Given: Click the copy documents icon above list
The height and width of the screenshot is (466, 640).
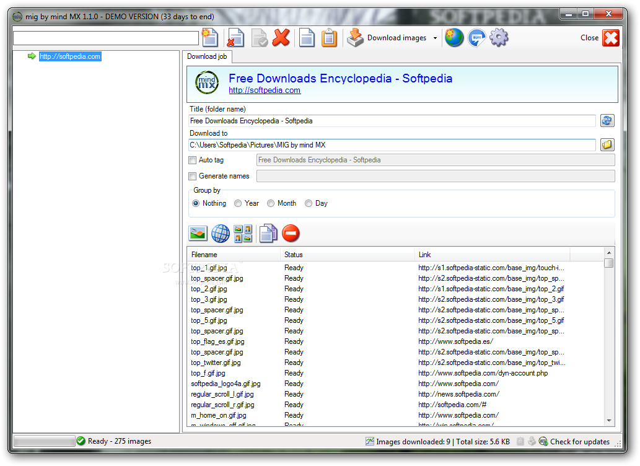Looking at the screenshot, I should pyautogui.click(x=268, y=234).
